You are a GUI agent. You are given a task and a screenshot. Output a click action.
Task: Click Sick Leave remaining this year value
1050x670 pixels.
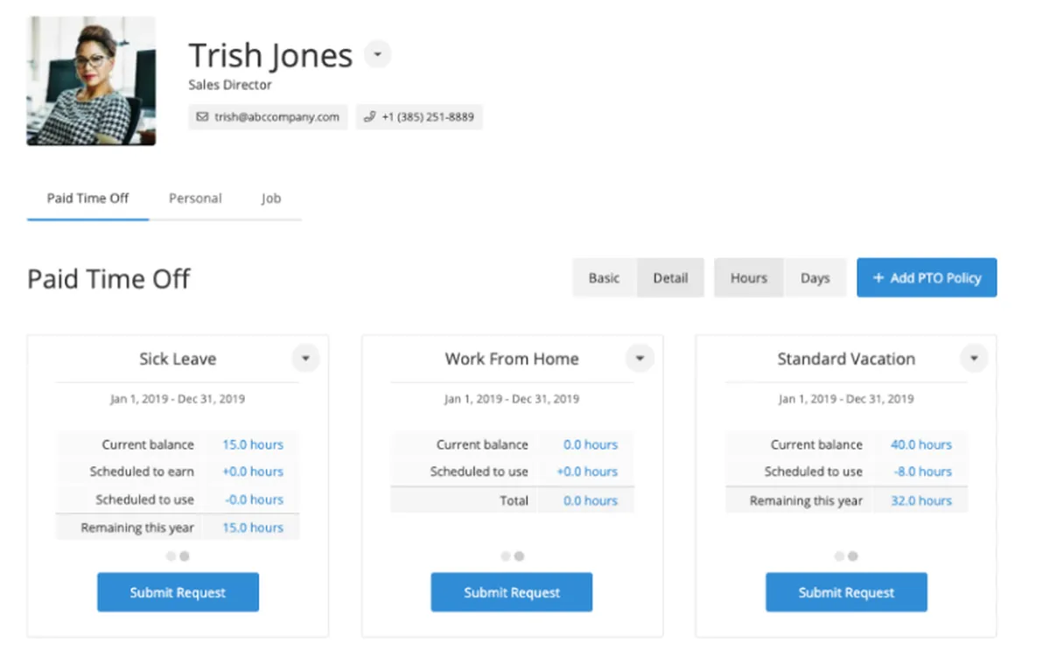coord(253,527)
